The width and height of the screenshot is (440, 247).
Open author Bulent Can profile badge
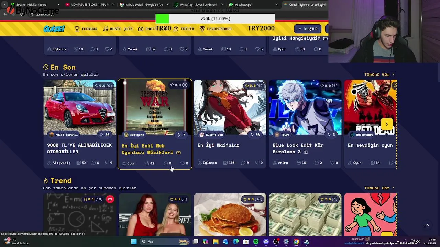point(212,135)
